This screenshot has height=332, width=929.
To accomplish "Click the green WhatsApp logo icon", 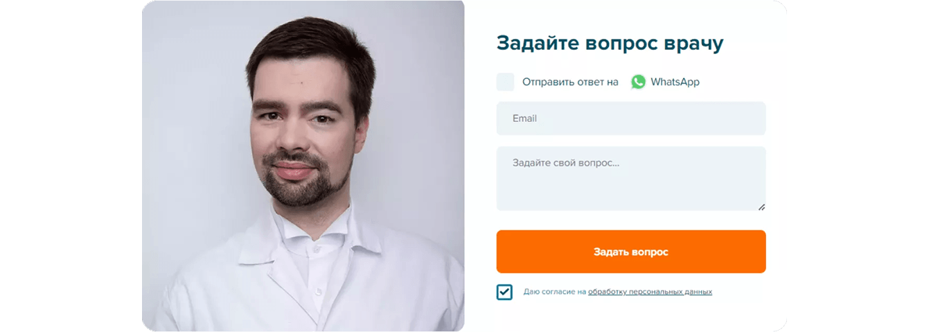I will pyautogui.click(x=638, y=82).
